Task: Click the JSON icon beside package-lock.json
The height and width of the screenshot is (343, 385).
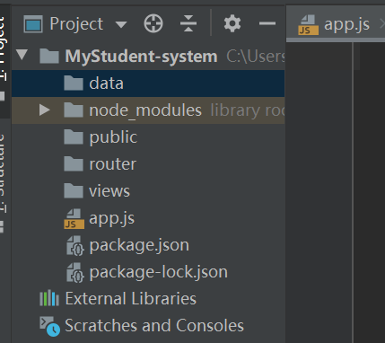Action: pos(74,272)
